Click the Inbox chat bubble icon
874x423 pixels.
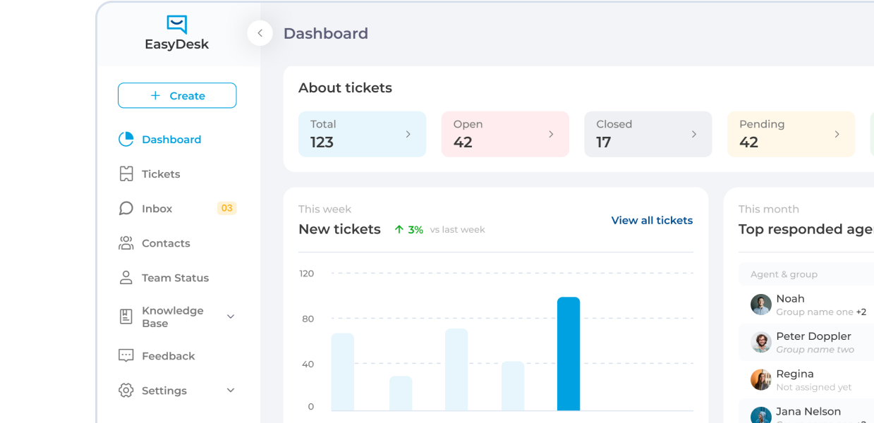126,209
